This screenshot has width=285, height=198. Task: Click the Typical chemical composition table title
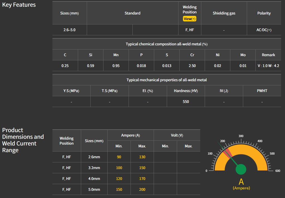click(166, 44)
